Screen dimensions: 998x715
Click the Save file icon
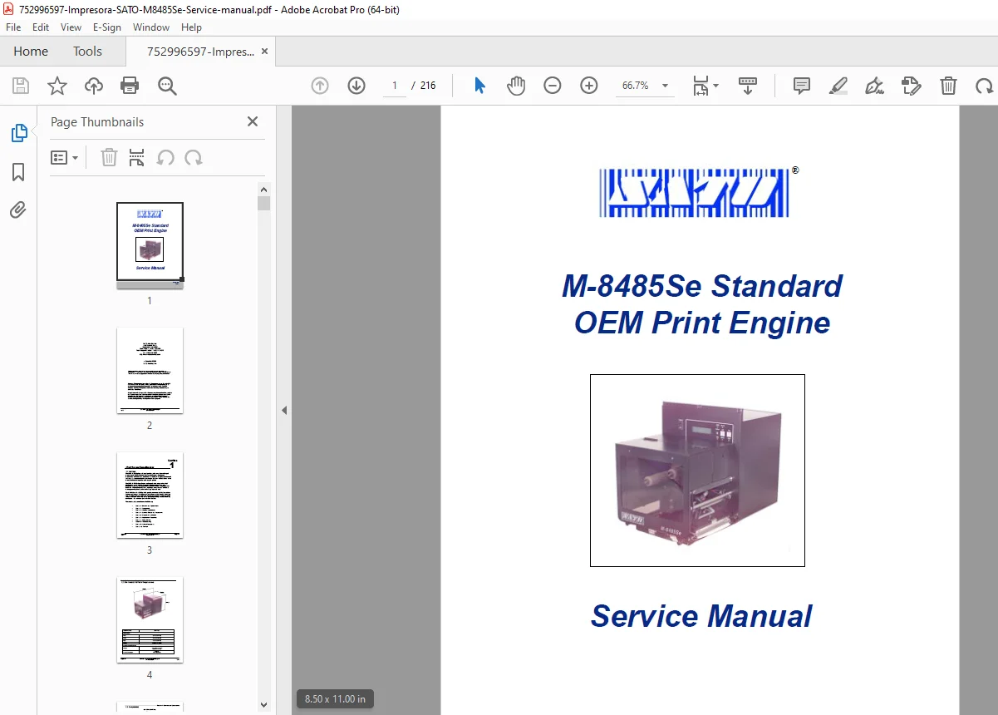(x=21, y=86)
